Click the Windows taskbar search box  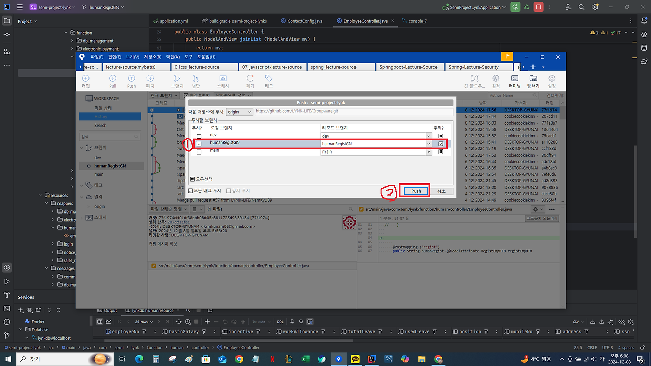pos(65,359)
